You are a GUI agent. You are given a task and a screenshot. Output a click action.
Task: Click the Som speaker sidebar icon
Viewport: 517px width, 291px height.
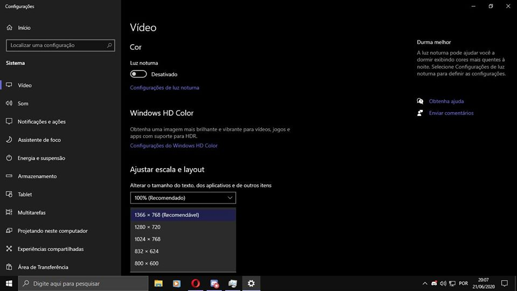(9, 103)
